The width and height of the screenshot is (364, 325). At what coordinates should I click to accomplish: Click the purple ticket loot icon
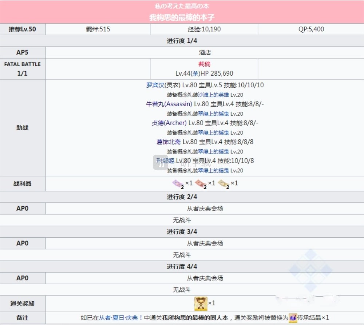(178, 184)
